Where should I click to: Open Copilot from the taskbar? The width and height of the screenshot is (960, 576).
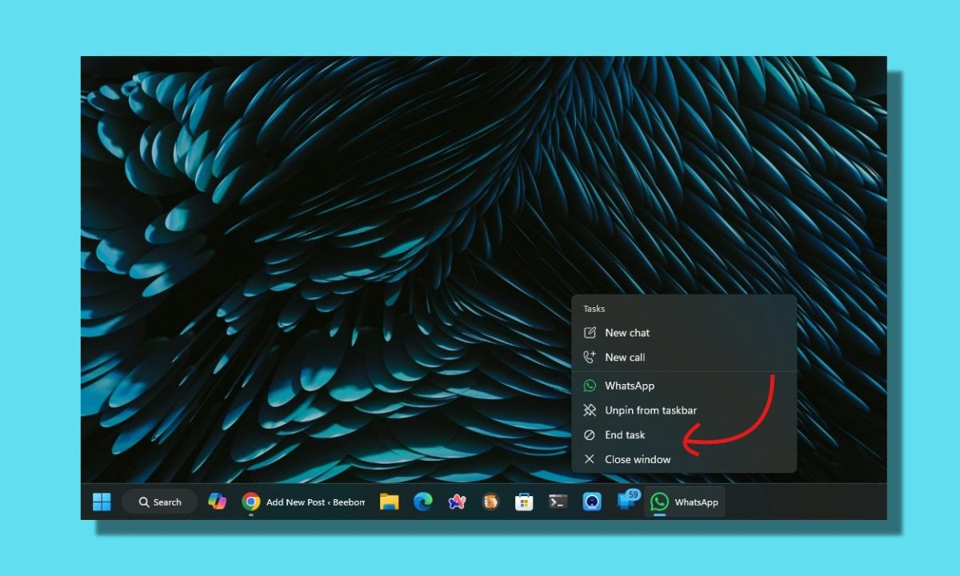tap(217, 502)
